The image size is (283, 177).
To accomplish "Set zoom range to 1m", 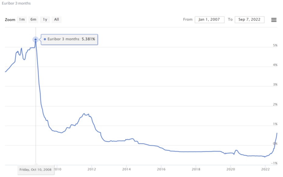I will point(22,19).
